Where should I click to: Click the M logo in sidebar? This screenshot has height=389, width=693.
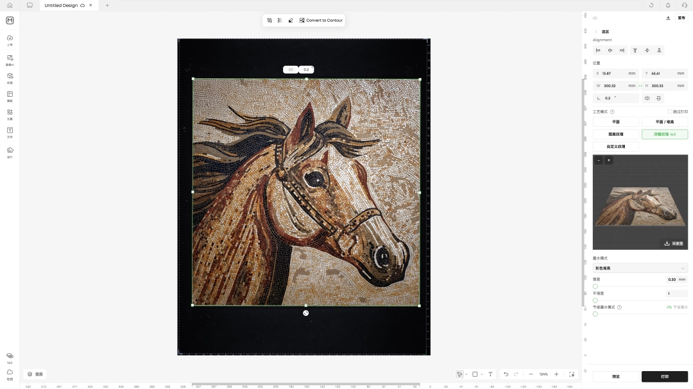tap(10, 21)
